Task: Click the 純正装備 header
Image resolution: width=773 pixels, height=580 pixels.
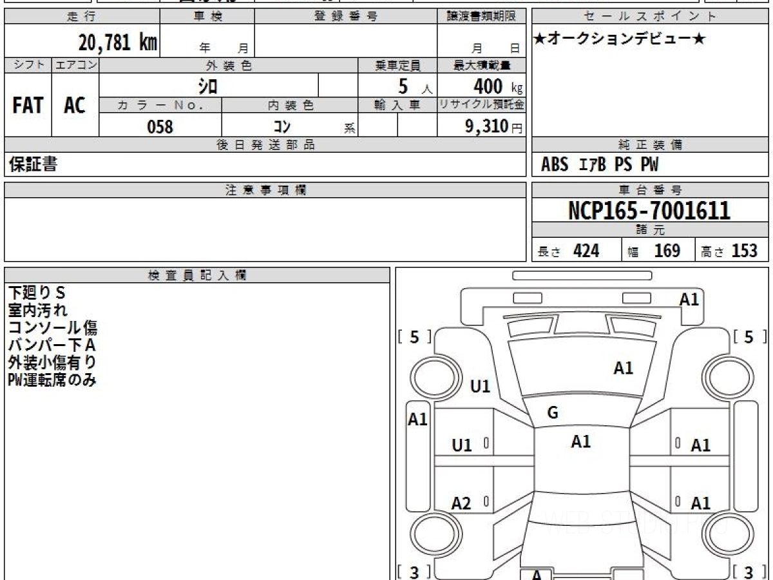Action: [650, 146]
